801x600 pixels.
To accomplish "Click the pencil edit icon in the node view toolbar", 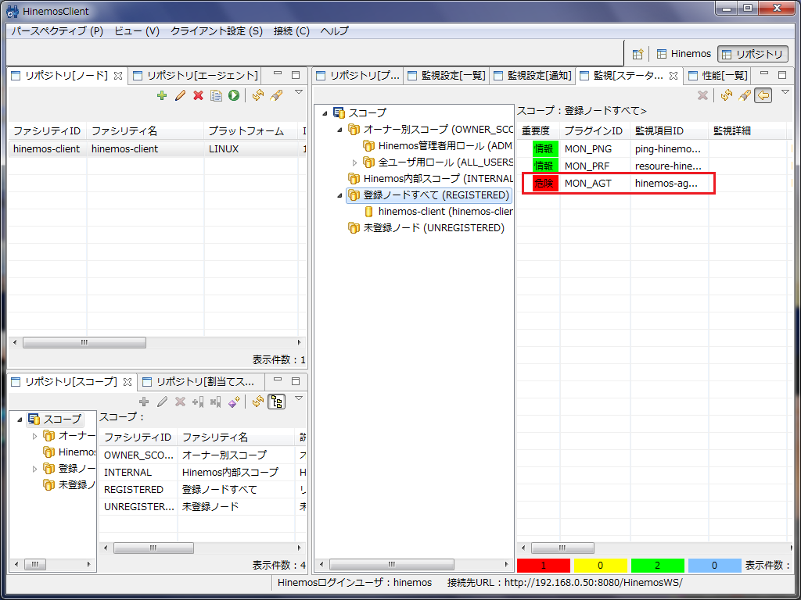I will [180, 95].
